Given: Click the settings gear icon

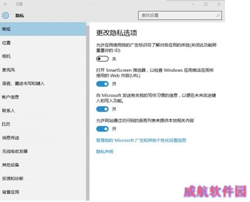Looking at the screenshot, I should coord(5,15).
